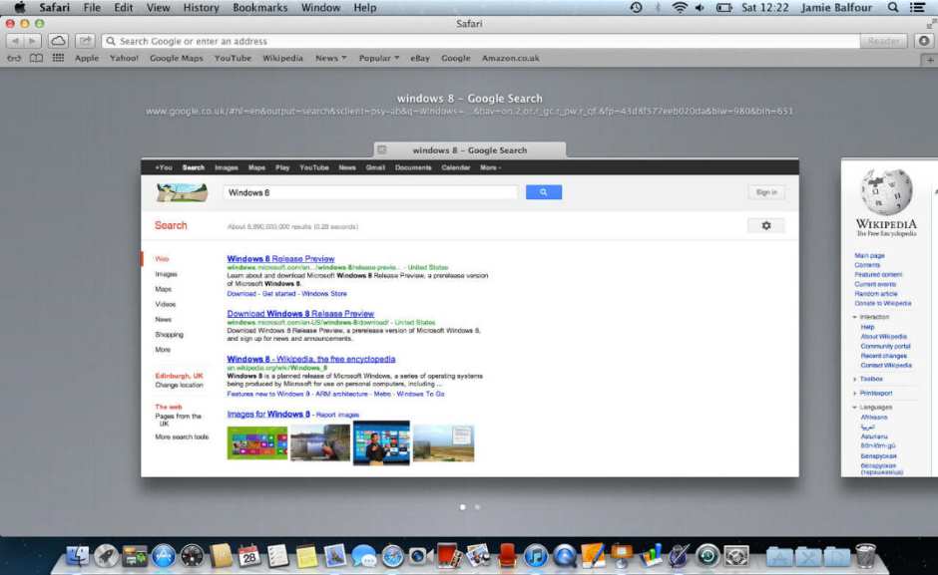
Task: Click the blue Google search magnifier button
Action: coord(544,192)
